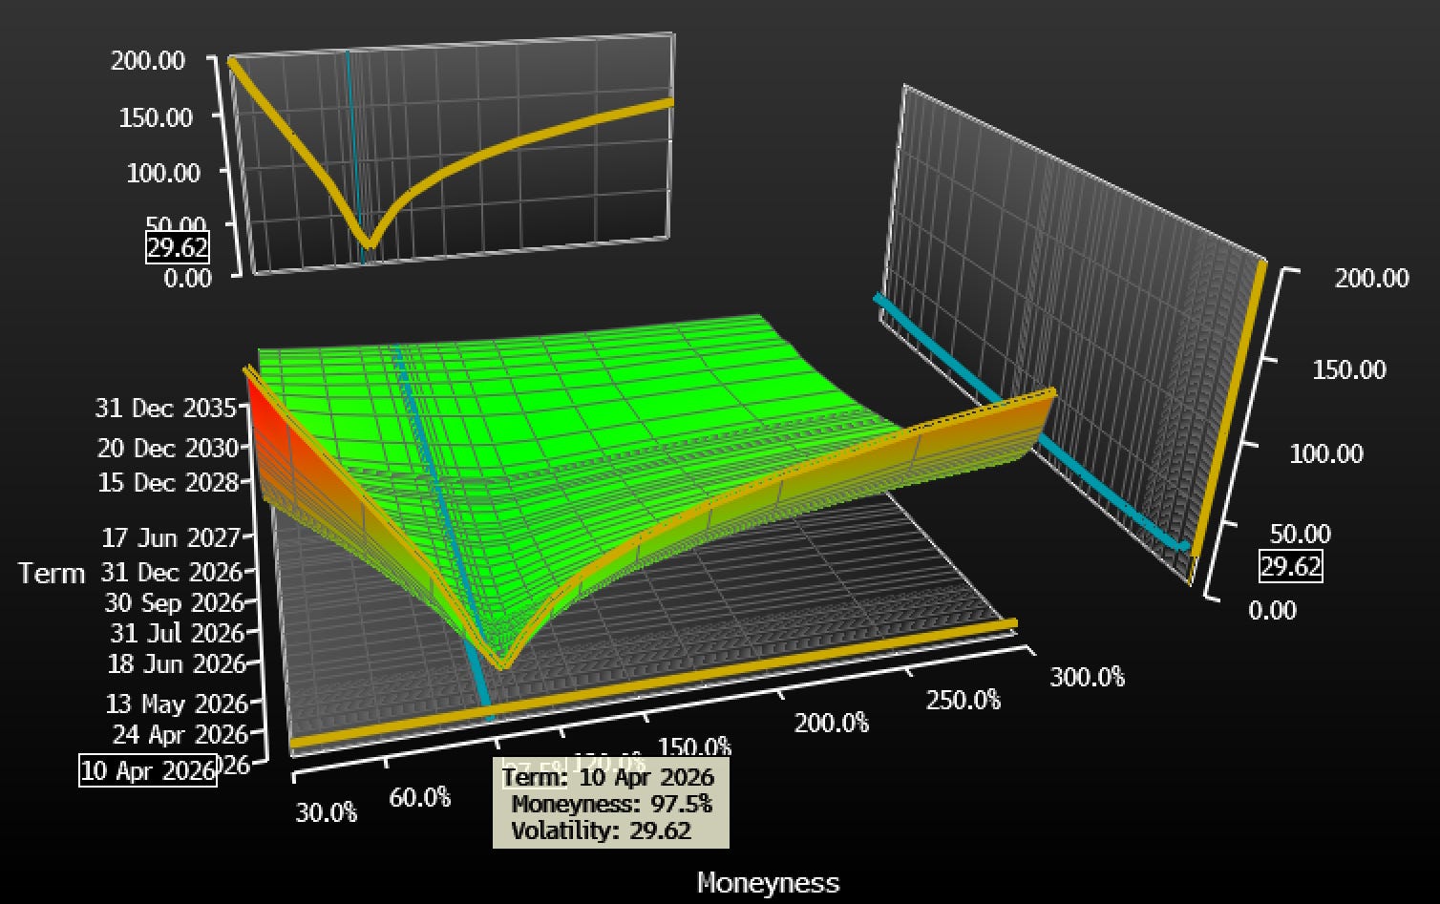Select 0.00 on the term-structure panel axis
Viewport: 1440px width, 904px height.
[1273, 610]
